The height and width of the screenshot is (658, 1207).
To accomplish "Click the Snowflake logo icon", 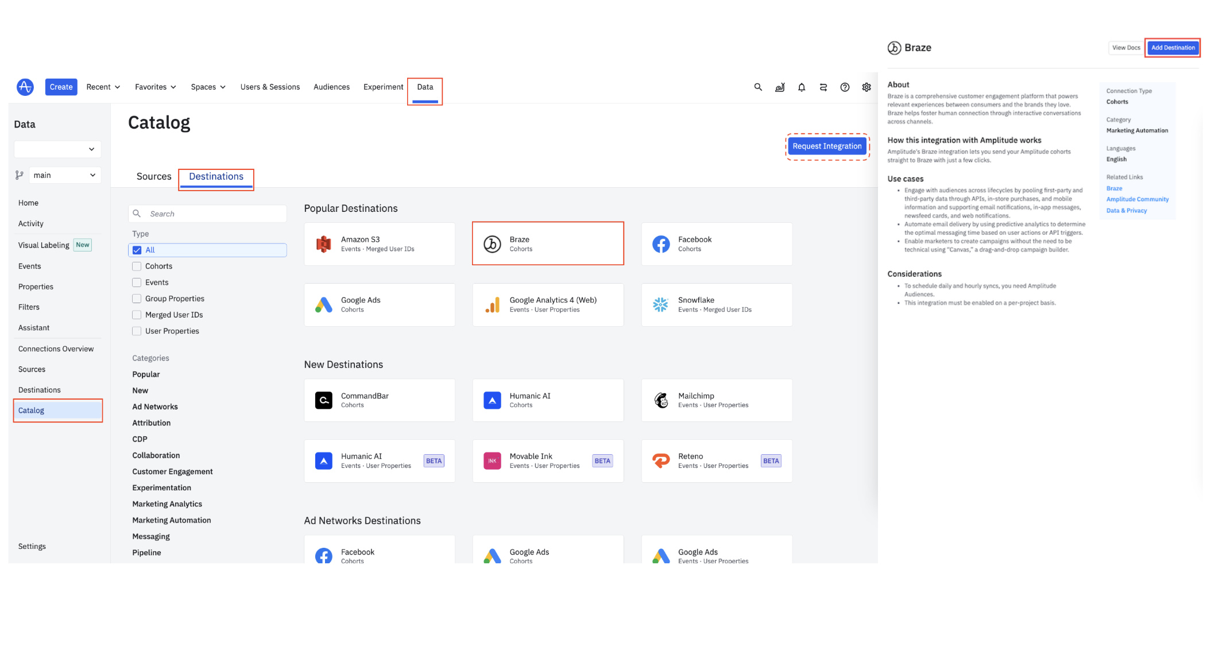I will [x=661, y=305].
